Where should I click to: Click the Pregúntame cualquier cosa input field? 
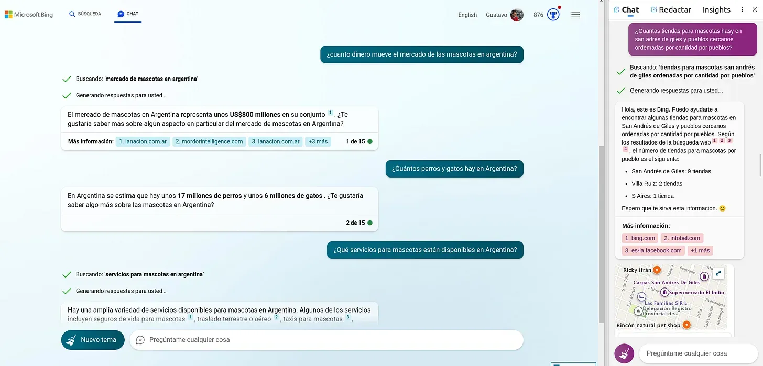pos(325,340)
